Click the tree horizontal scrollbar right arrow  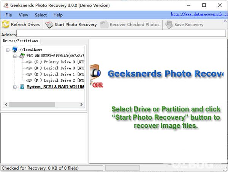81,105
